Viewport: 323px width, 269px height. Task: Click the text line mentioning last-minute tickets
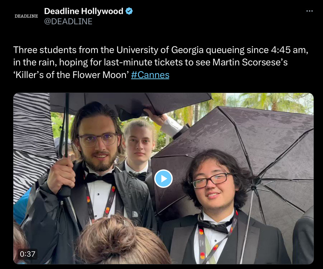pyautogui.click(x=150, y=63)
